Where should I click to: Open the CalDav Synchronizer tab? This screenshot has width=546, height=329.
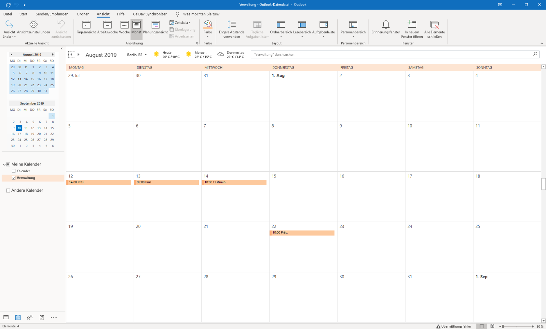(150, 14)
